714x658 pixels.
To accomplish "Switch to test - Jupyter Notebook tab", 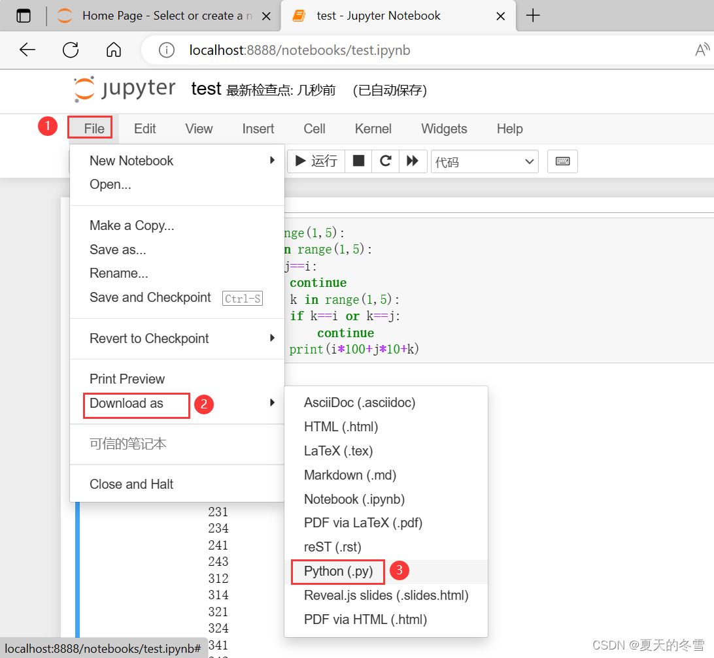I will 398,16.
